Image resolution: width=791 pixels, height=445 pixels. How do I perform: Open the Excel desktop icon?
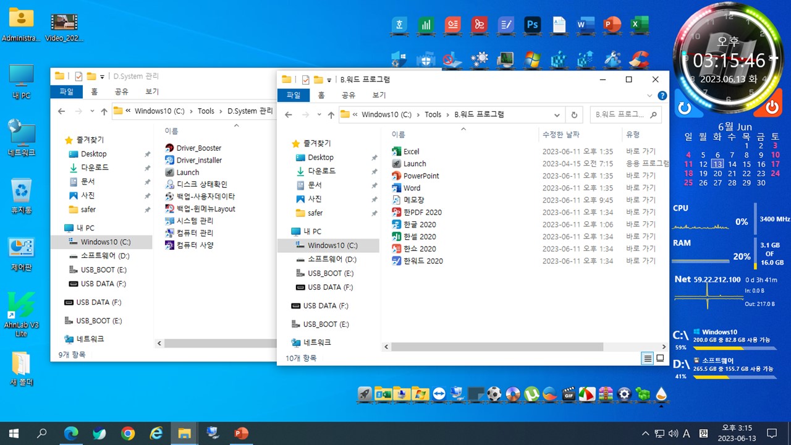[639, 25]
